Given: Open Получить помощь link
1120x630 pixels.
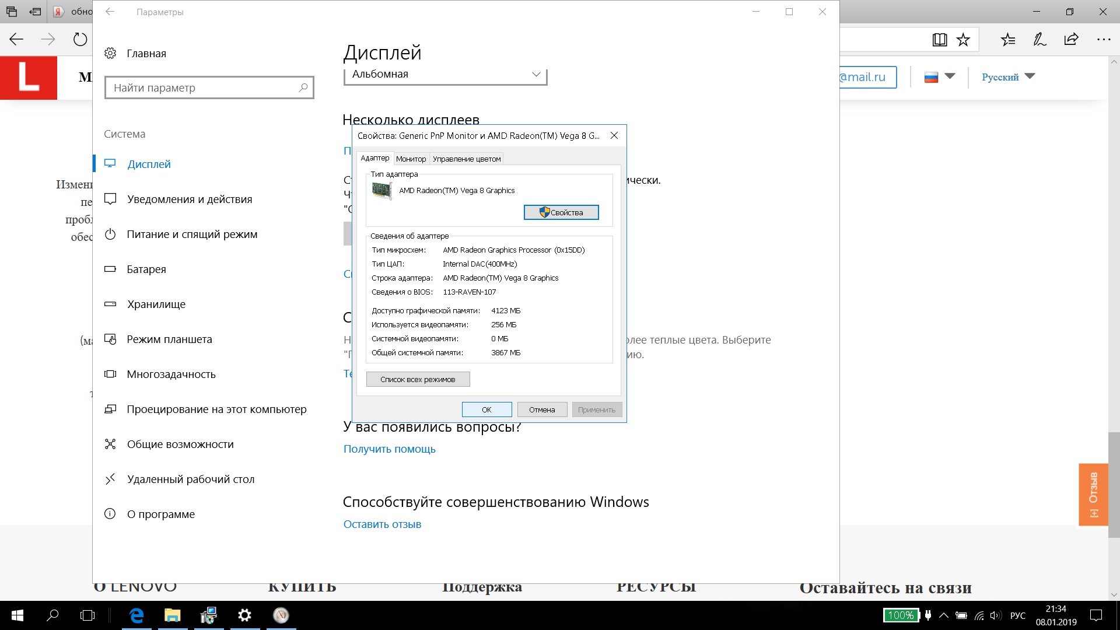Looking at the screenshot, I should (390, 449).
